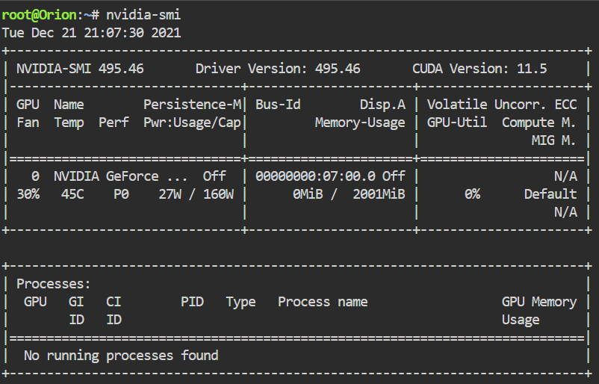Click the timestamp Tue Dec 21 21:07:30 2021
Screen dimensions: 599x384
click(x=91, y=33)
